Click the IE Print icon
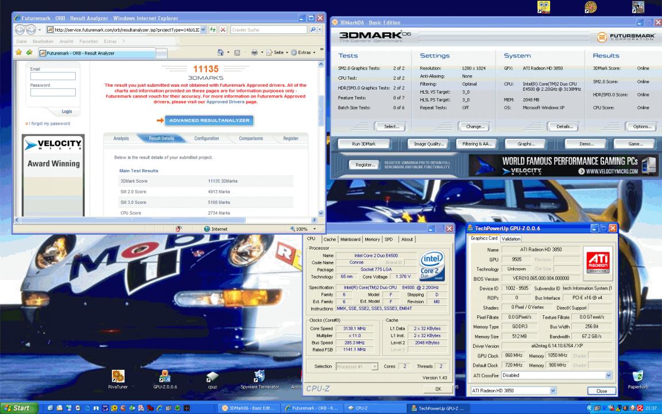 (x=254, y=53)
